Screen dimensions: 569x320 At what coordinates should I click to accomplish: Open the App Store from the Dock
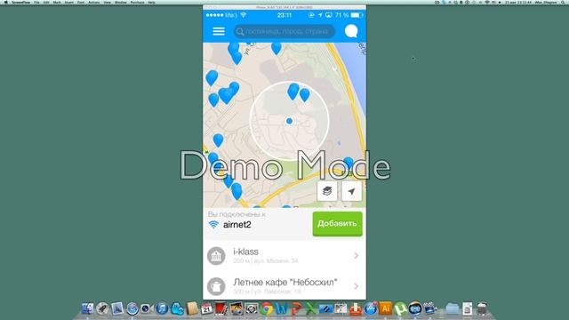[370, 308]
